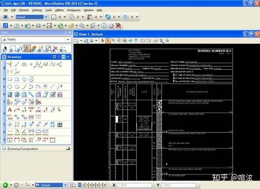Activate the Zoom Out tool in View 1 toolbar

click(113, 41)
